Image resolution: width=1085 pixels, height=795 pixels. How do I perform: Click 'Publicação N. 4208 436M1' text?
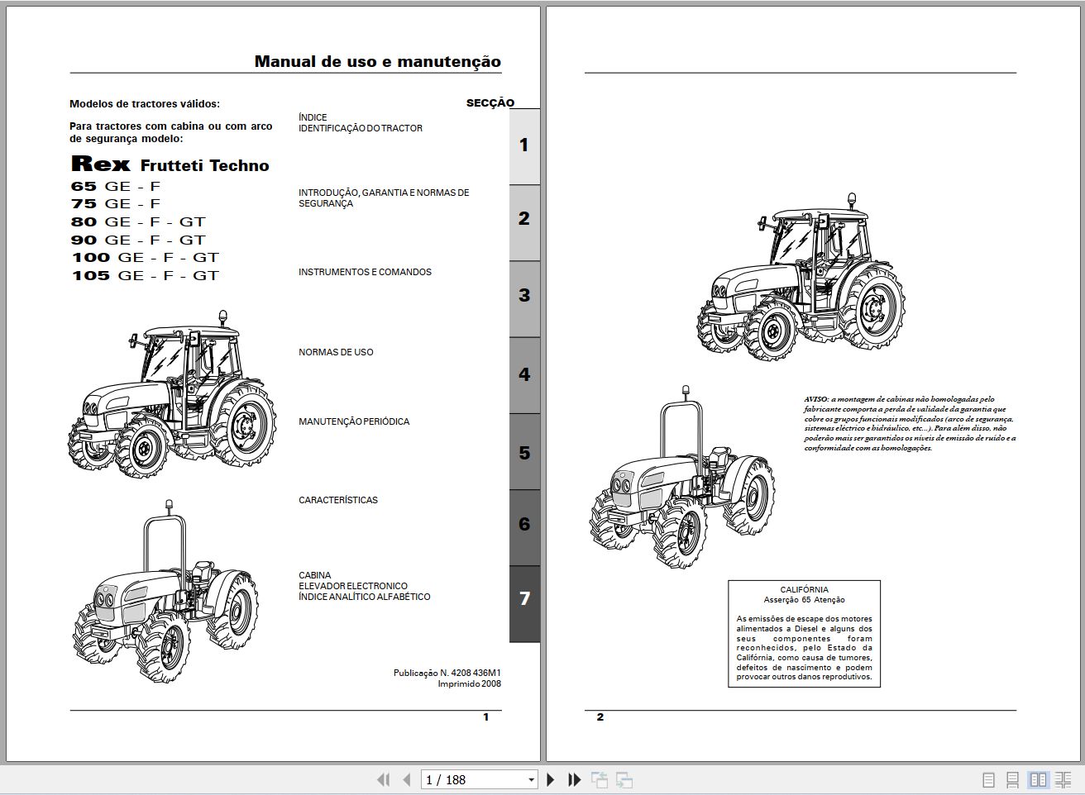pos(447,674)
